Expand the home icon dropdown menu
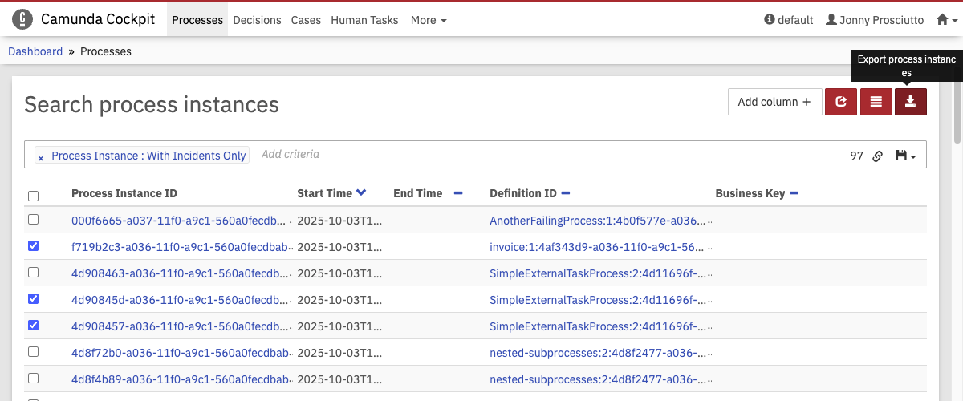Viewport: 963px width, 401px height. click(x=947, y=20)
